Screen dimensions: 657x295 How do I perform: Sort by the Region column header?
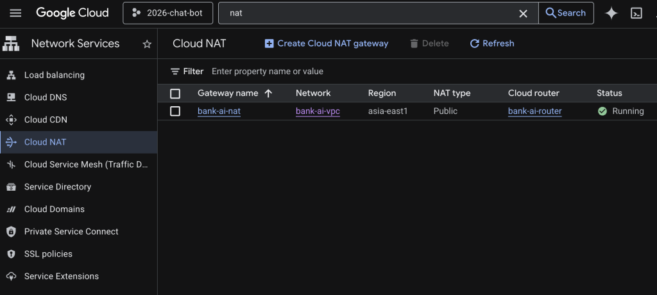coord(382,93)
